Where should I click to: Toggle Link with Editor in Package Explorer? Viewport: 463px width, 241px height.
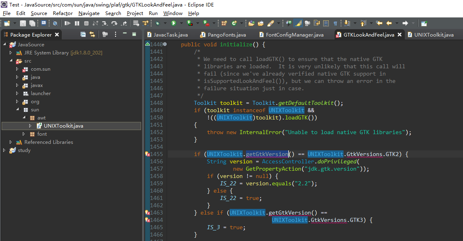coord(92,35)
